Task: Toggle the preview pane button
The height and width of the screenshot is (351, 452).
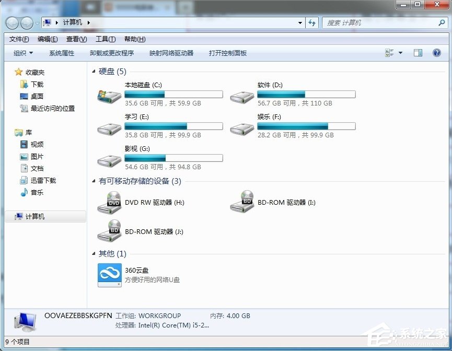Action: 418,53
